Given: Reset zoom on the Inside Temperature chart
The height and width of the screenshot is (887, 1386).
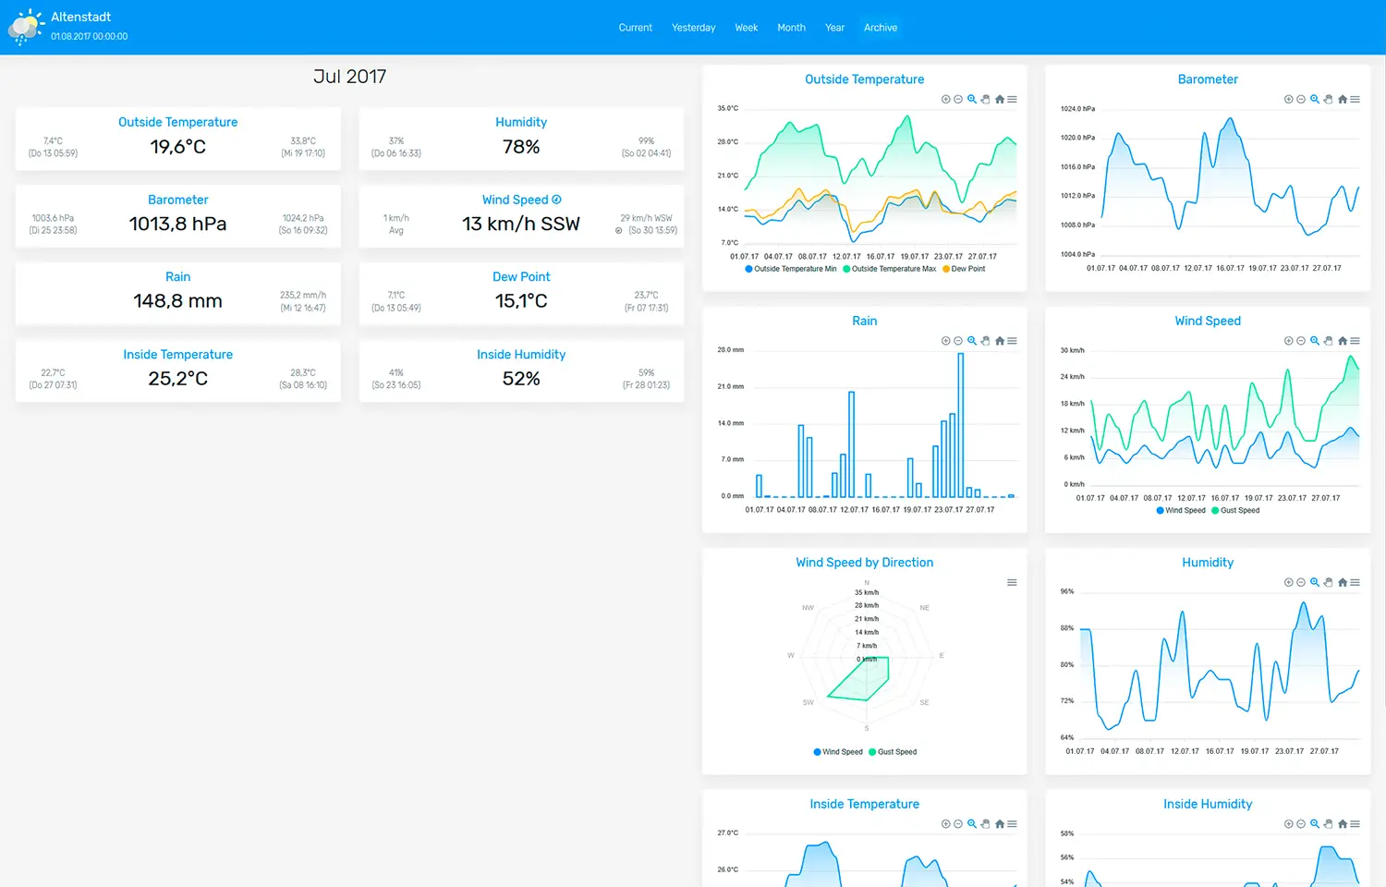Looking at the screenshot, I should pos(1000,824).
